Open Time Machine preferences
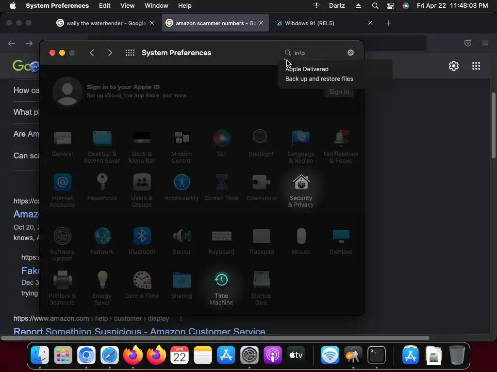Image resolution: width=497 pixels, height=372 pixels. pyautogui.click(x=221, y=288)
